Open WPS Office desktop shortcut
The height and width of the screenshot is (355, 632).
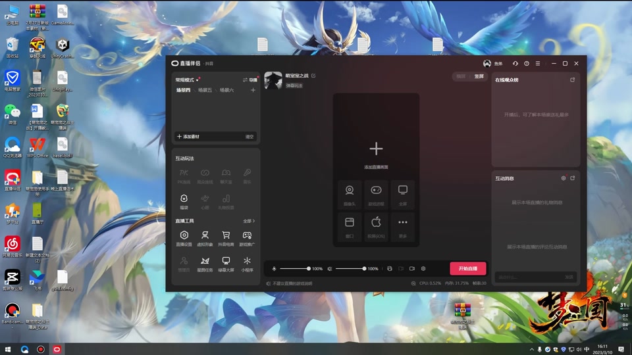coord(37,147)
